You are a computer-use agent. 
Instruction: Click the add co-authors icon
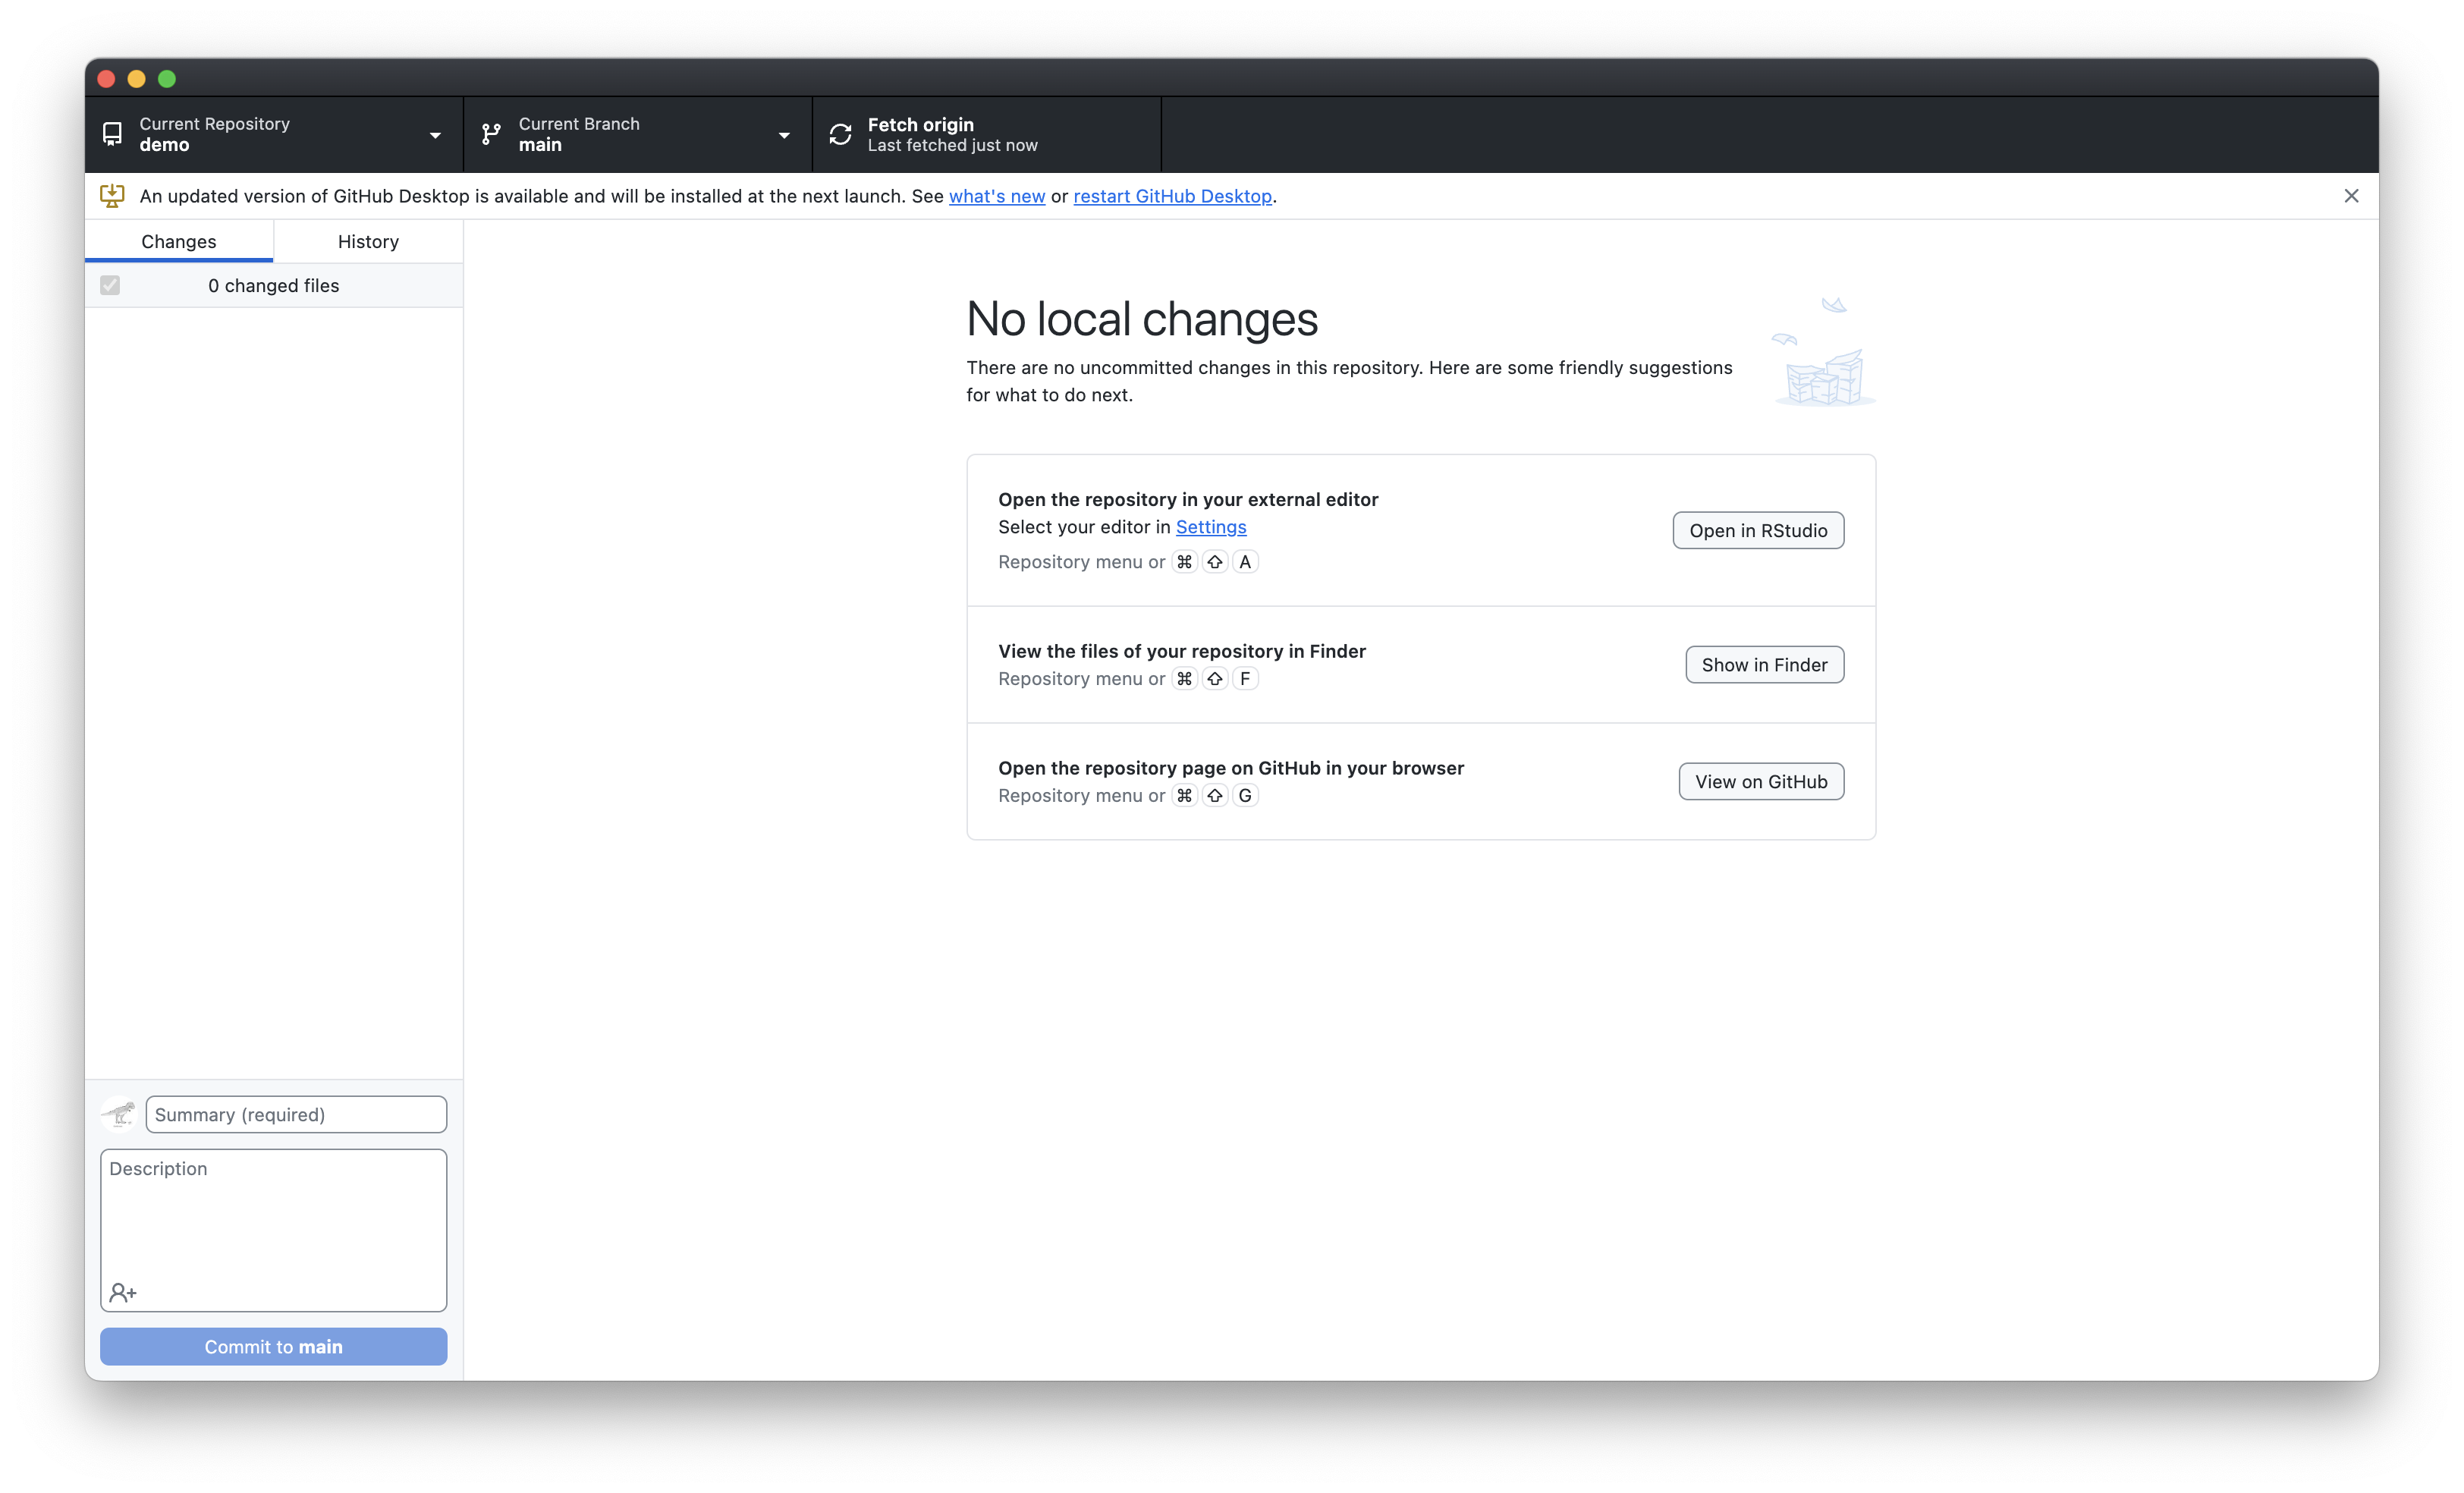[x=123, y=1292]
